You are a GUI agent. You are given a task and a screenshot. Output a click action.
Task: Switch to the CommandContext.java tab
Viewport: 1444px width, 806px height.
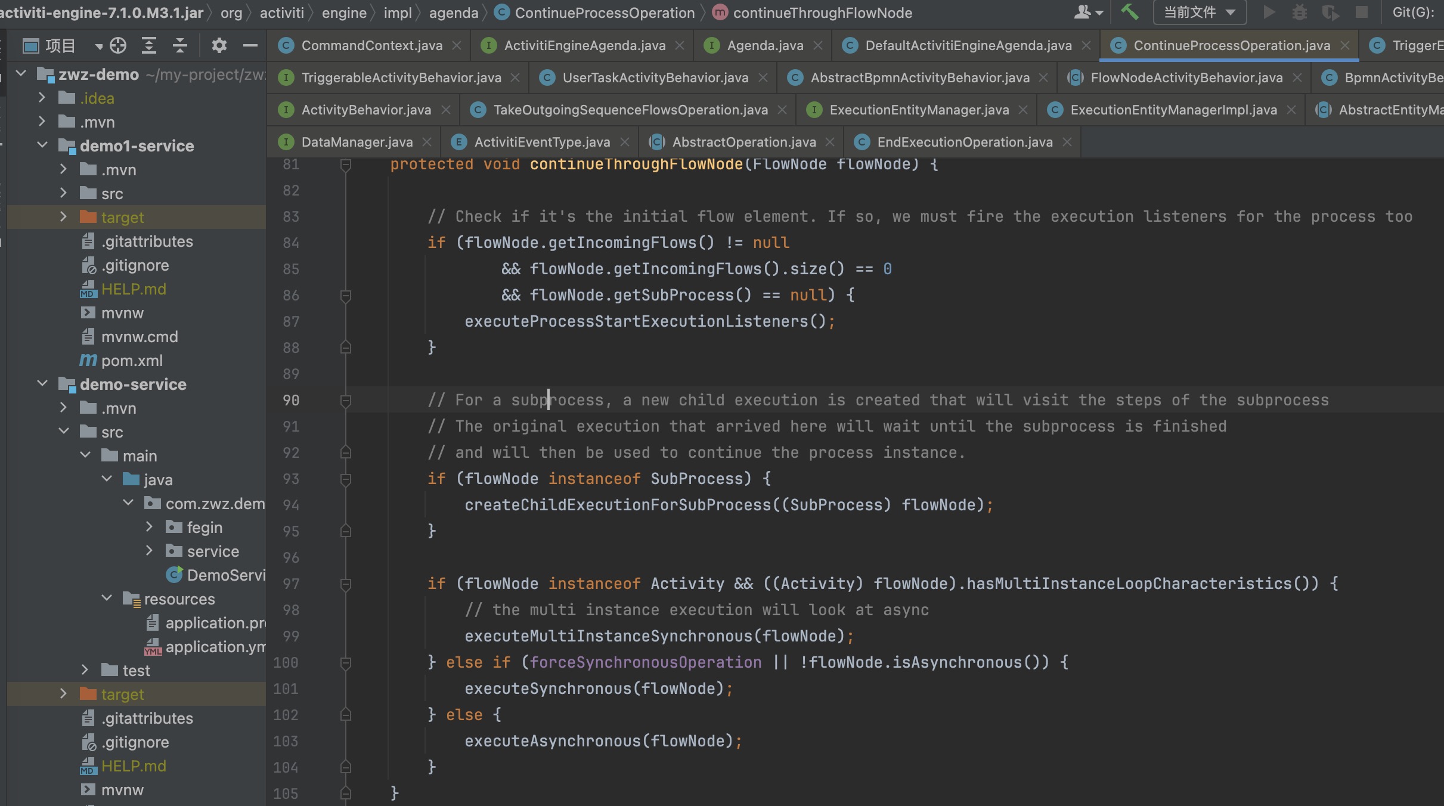pos(371,45)
